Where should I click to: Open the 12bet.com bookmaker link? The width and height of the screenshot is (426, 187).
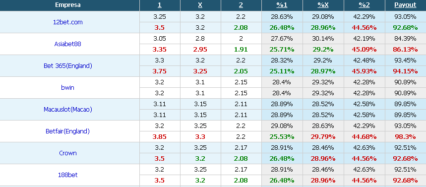(67, 22)
